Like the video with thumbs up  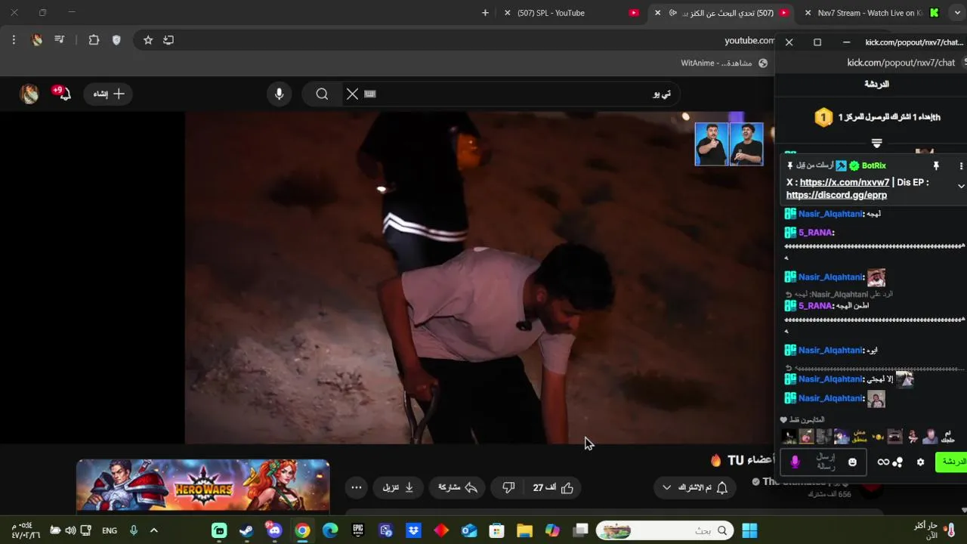553,487
